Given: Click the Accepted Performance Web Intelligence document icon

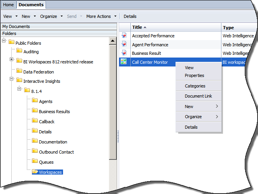Looking at the screenshot, I should pyautogui.click(x=124, y=35).
